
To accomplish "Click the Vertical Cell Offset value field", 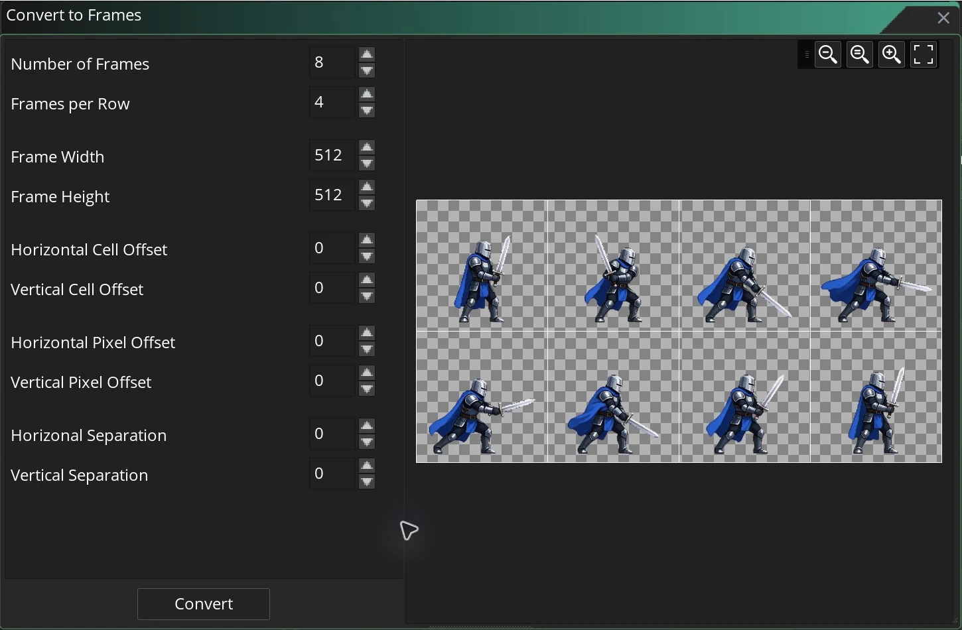I will point(333,288).
